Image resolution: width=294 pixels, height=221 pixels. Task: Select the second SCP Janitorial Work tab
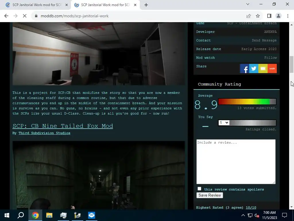[106, 5]
